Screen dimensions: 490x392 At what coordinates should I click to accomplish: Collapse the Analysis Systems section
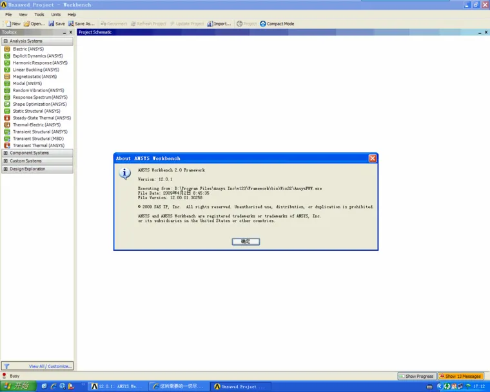pos(6,41)
